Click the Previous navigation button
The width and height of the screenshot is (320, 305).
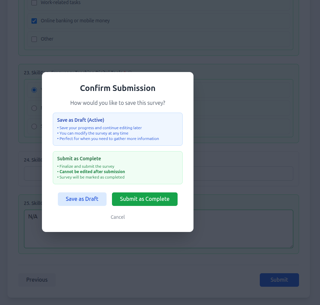37,280
